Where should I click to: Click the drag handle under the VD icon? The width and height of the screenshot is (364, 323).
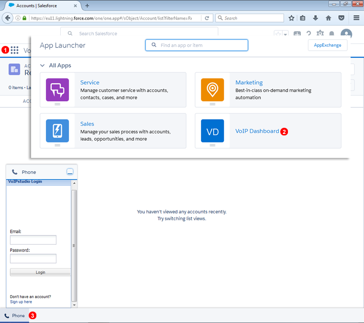point(212,145)
